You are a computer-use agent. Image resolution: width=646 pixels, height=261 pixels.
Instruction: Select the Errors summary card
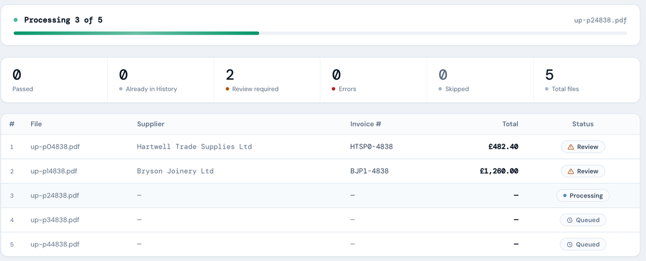tap(373, 80)
